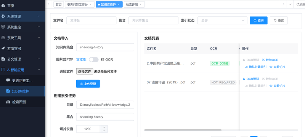
Task: Expand the 系统工具 menu
Action: (x=39, y=38)
